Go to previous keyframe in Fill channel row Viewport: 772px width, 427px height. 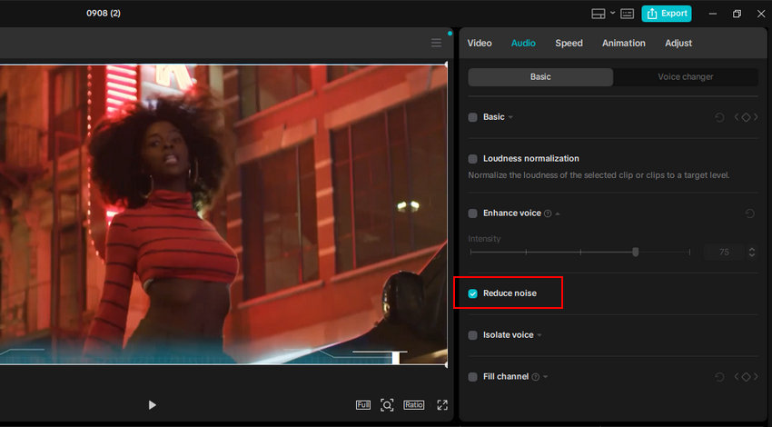pos(737,377)
